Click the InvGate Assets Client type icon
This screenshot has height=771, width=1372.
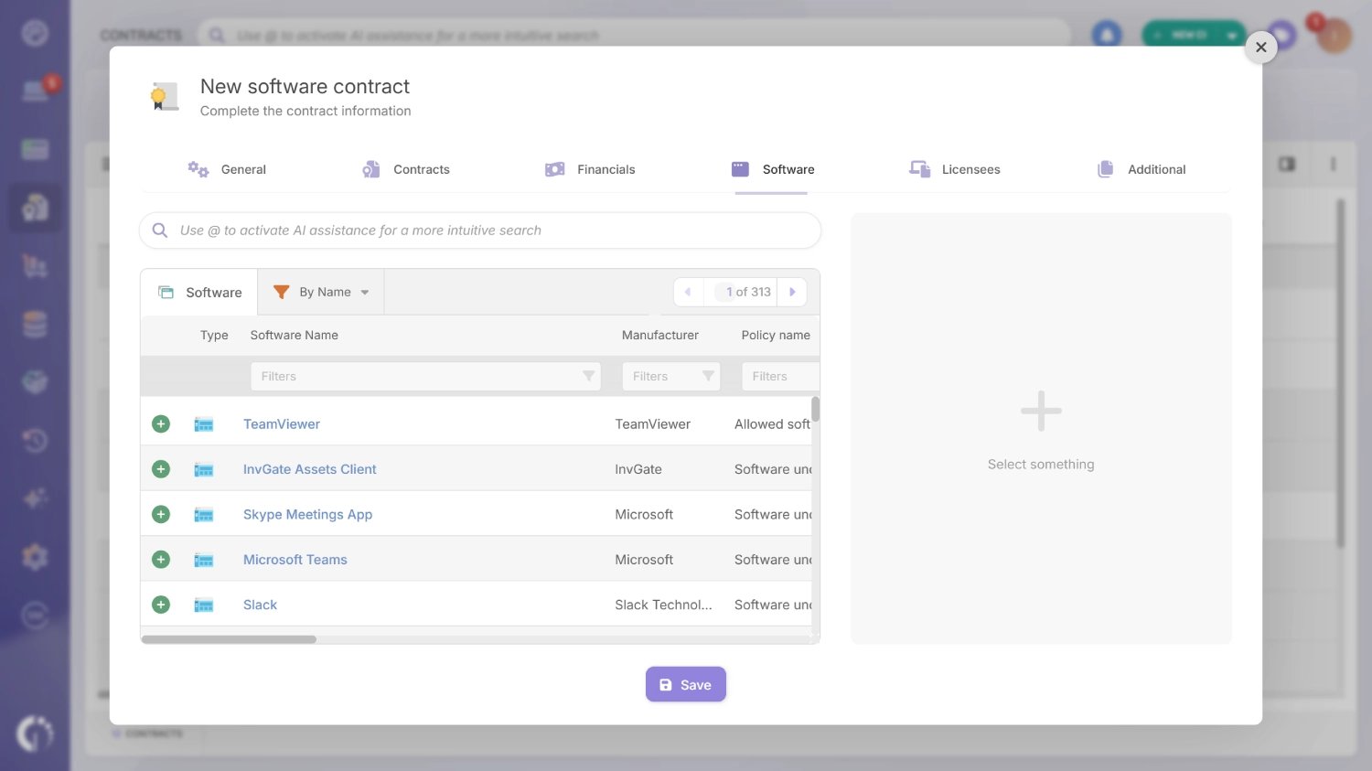click(204, 469)
